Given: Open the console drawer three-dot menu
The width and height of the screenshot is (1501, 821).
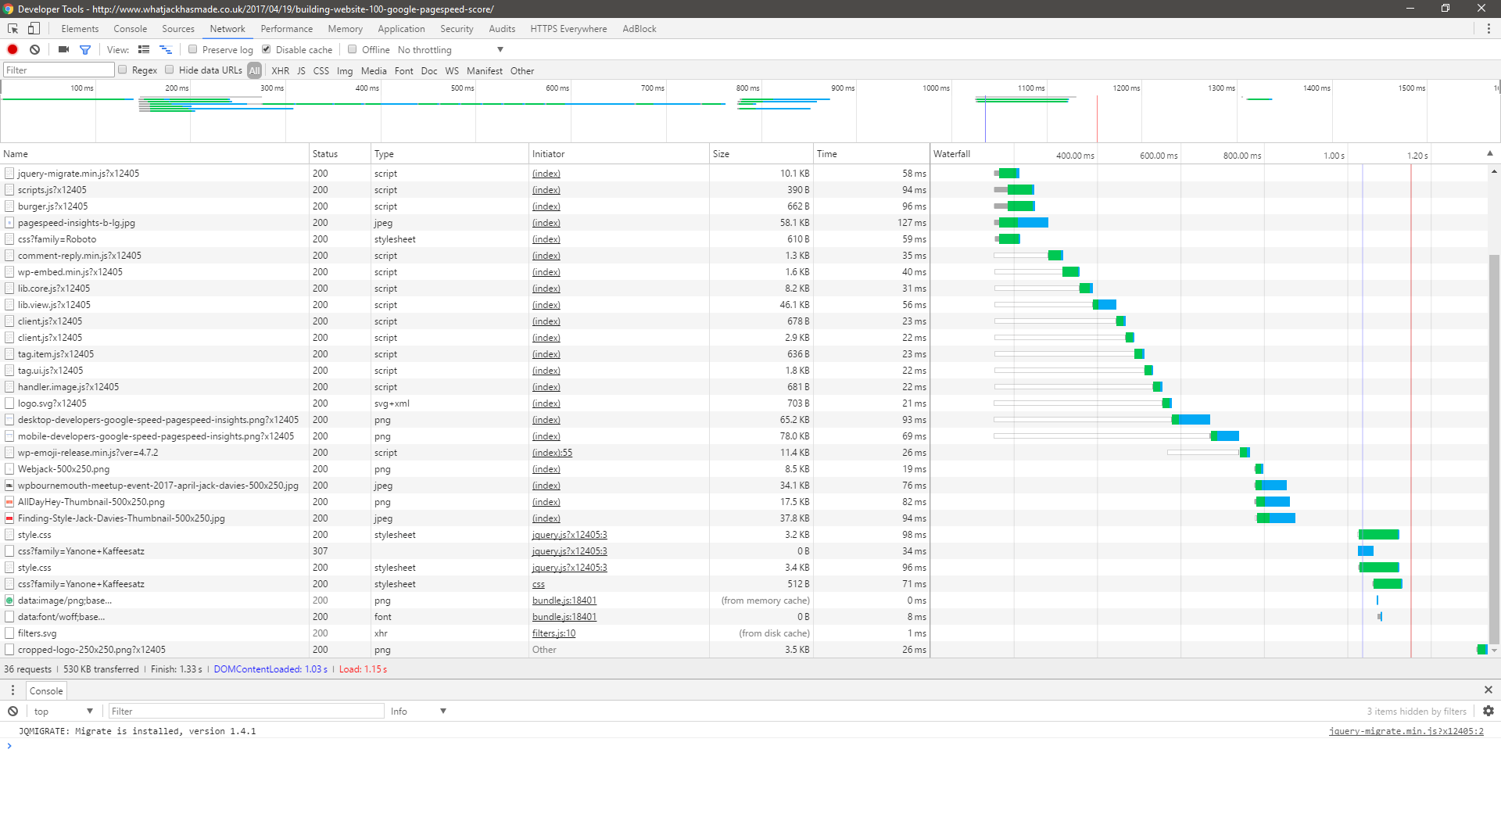Looking at the screenshot, I should click(13, 690).
